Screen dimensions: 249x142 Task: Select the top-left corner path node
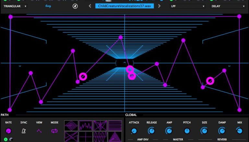10,17
